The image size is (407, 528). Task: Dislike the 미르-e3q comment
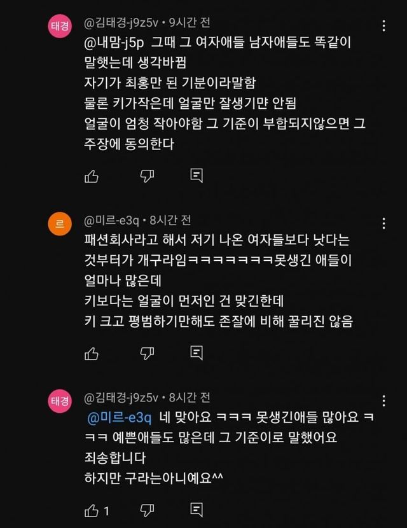[x=147, y=353]
